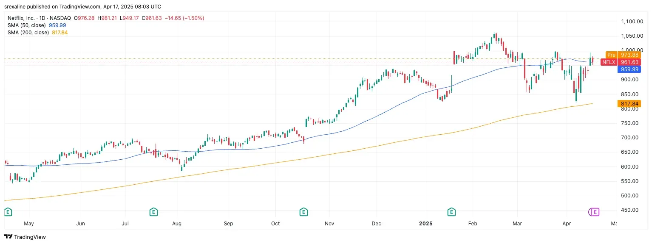This screenshot has height=244, width=652.
Task: Click the Jul label on time axis
Action: coord(125,223)
